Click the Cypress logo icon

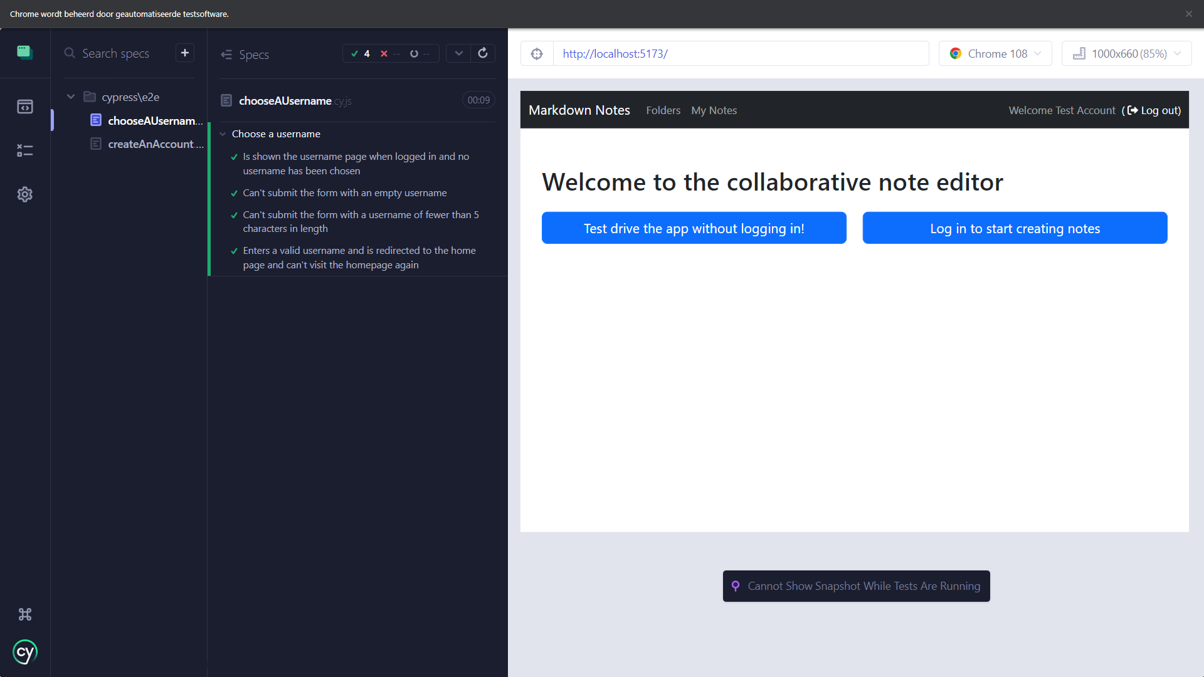click(25, 653)
